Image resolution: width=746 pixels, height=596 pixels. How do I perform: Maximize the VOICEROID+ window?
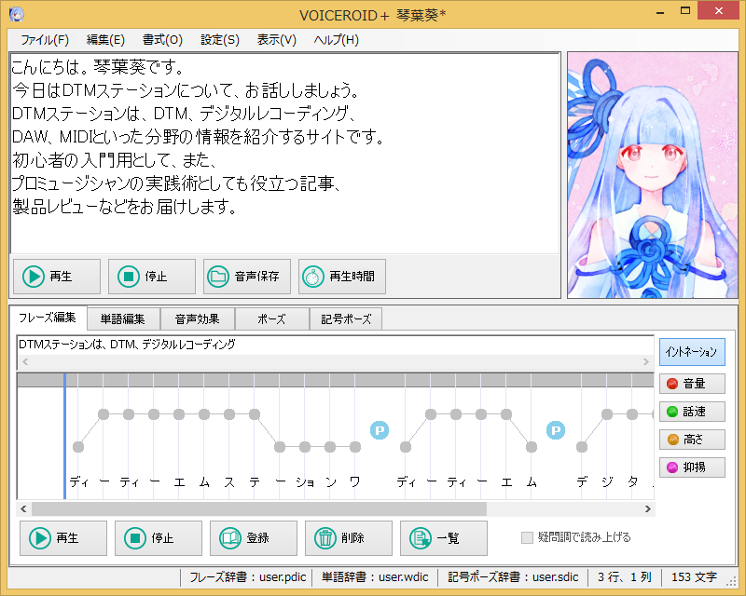point(685,10)
